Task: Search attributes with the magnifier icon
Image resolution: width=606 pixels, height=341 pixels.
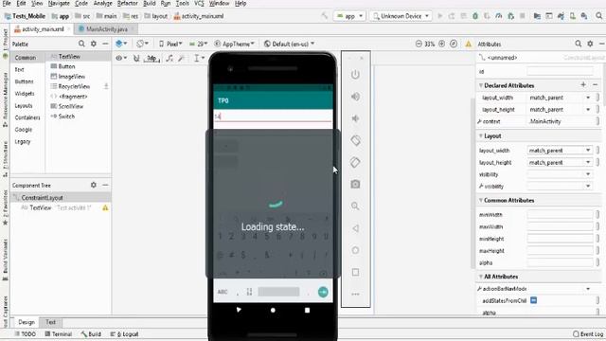Action: 579,44
